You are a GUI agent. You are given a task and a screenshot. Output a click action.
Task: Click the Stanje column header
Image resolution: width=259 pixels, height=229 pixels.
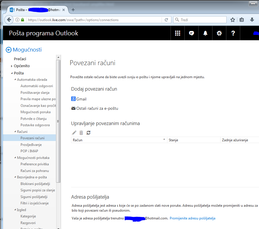[194, 140]
